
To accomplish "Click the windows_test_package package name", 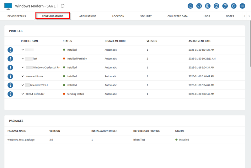I will 21,140.
